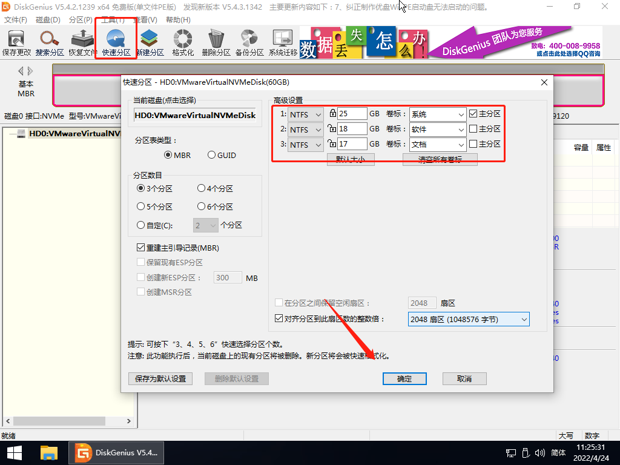The image size is (620, 465).
Task: Toggle the lock icon for partition 2 size
Action: point(332,129)
